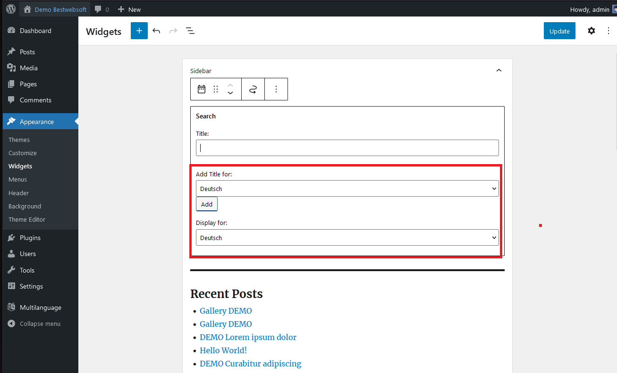Click the calendar block type icon
This screenshot has width=617, height=373.
pyautogui.click(x=202, y=89)
